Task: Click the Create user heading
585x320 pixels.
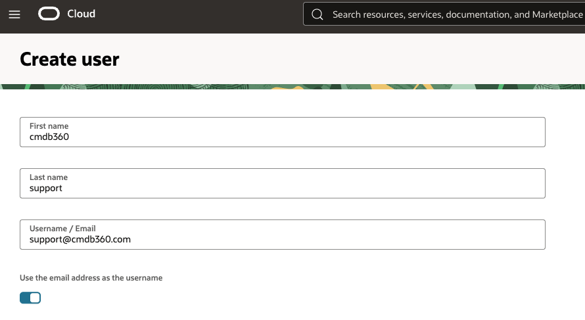Action: (x=70, y=59)
